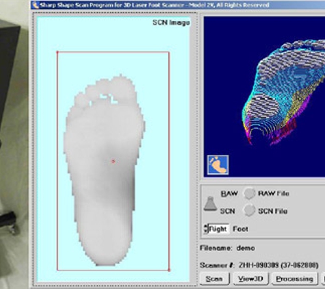Click the Processing button
Image resolution: width=325 pixels, height=289 pixels.
pos(294,279)
